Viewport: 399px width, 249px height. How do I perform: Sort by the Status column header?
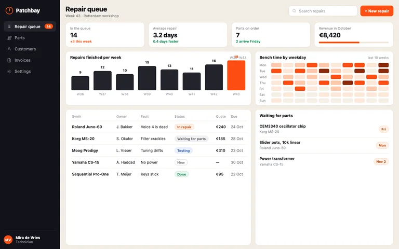(180, 116)
